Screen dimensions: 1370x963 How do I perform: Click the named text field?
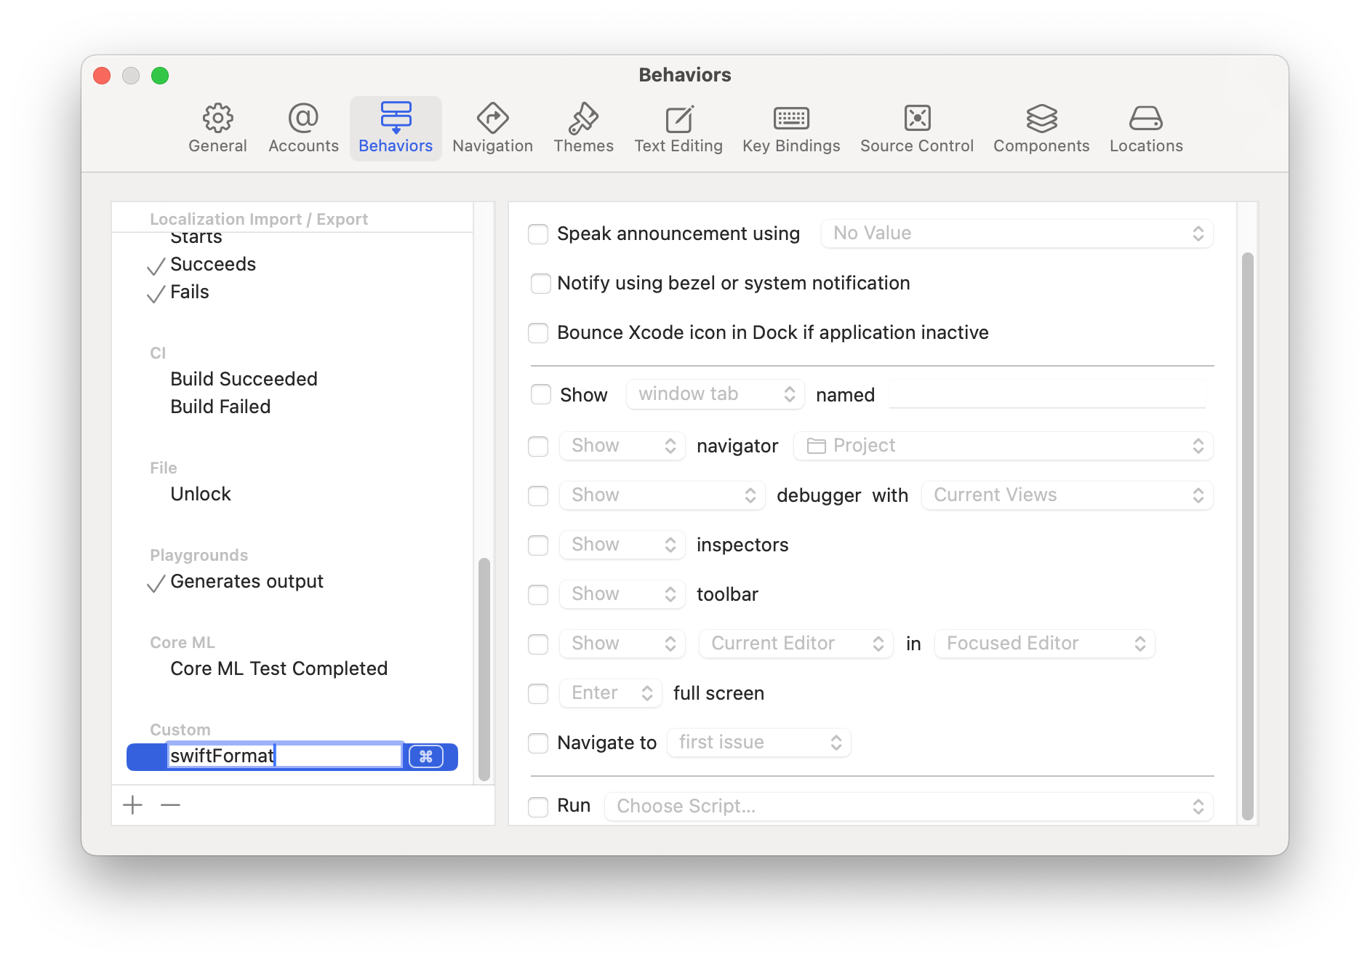[x=1047, y=394]
